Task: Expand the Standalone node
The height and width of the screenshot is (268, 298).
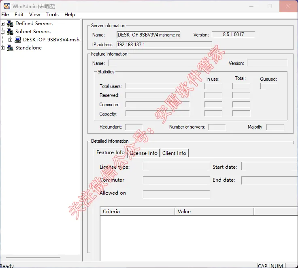Action: point(3,48)
